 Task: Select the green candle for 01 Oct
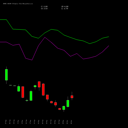[68, 103]
